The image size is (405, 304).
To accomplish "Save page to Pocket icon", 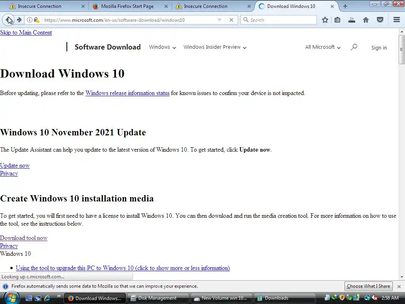I will pos(380,20).
